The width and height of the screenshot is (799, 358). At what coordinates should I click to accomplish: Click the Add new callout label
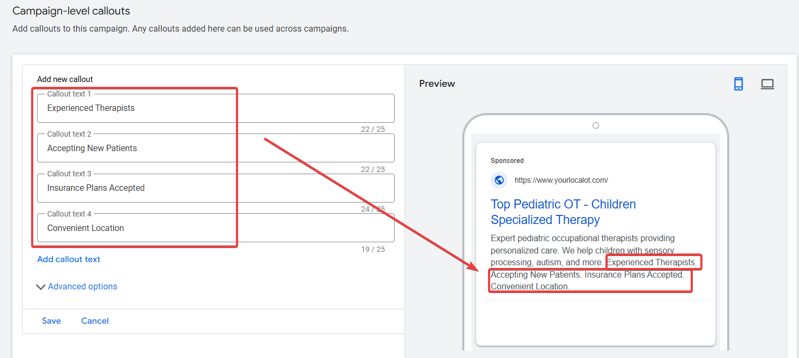pos(65,79)
